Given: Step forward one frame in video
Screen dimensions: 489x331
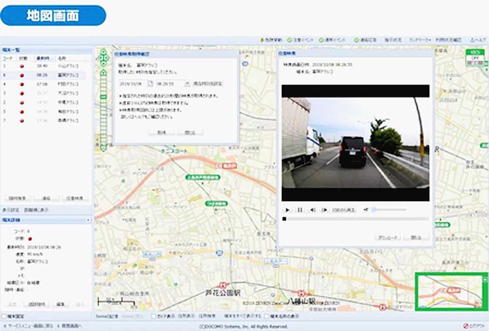Looking at the screenshot, I should (324, 209).
